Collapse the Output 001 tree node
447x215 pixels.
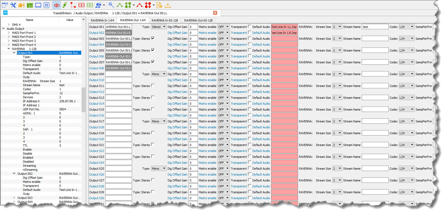pyautogui.click(x=14, y=53)
